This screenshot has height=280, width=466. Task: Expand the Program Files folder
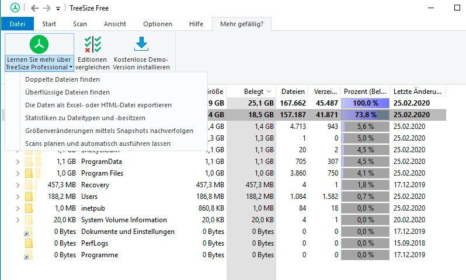[18, 173]
